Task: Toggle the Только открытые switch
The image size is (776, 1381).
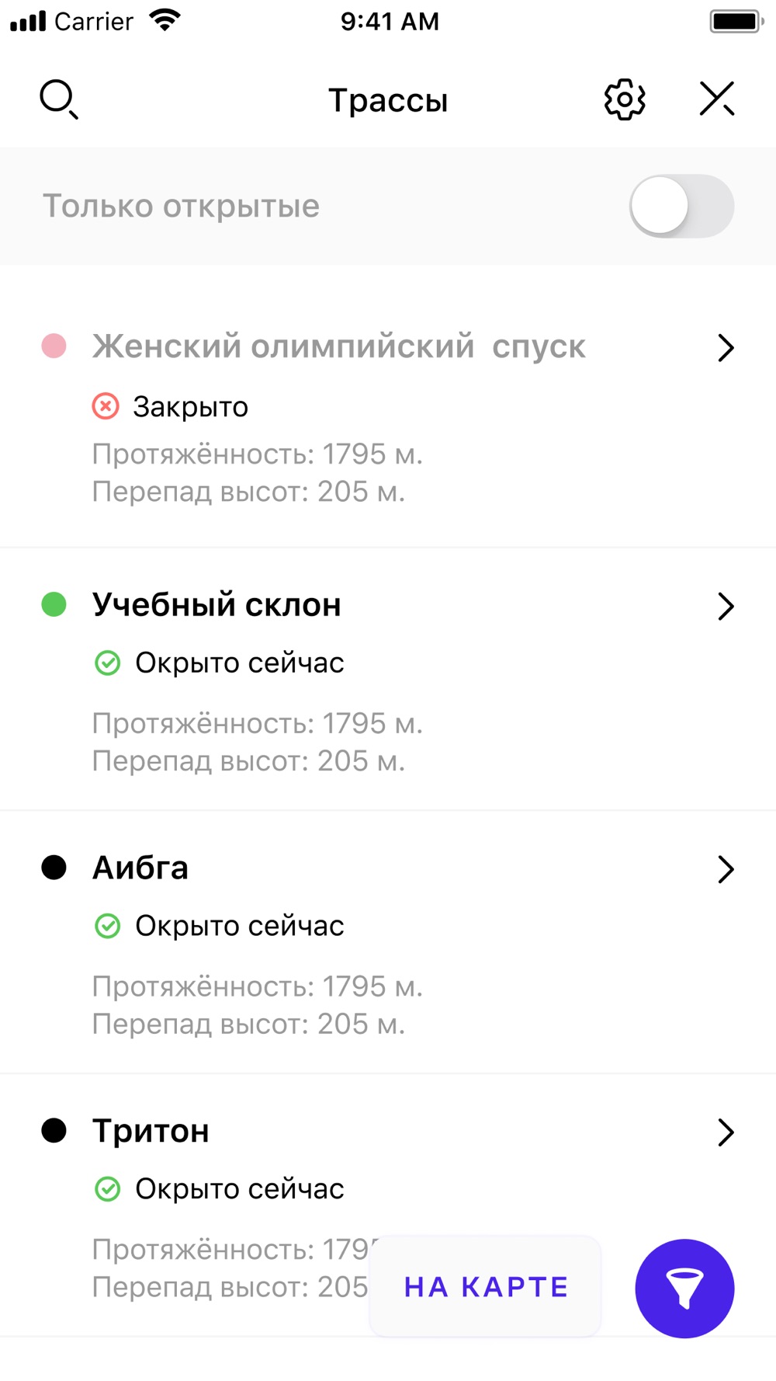Action: (x=681, y=206)
